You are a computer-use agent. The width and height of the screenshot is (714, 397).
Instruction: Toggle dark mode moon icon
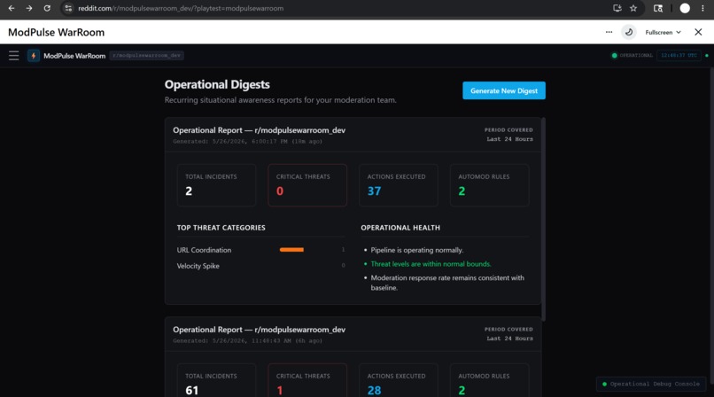[x=629, y=32]
